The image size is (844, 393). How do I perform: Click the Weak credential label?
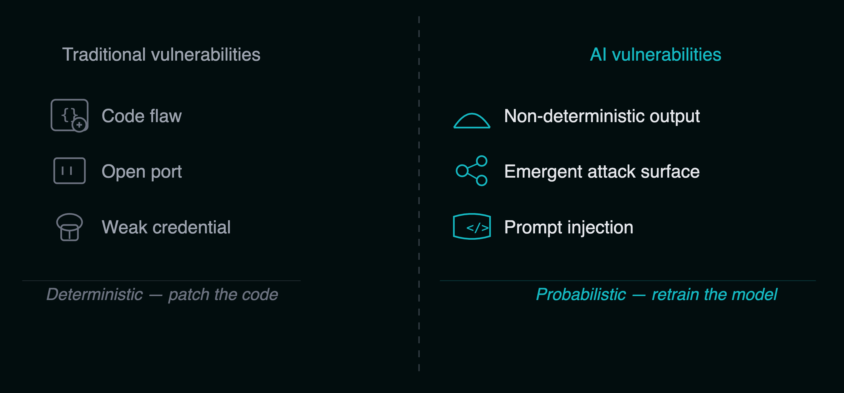pos(166,227)
